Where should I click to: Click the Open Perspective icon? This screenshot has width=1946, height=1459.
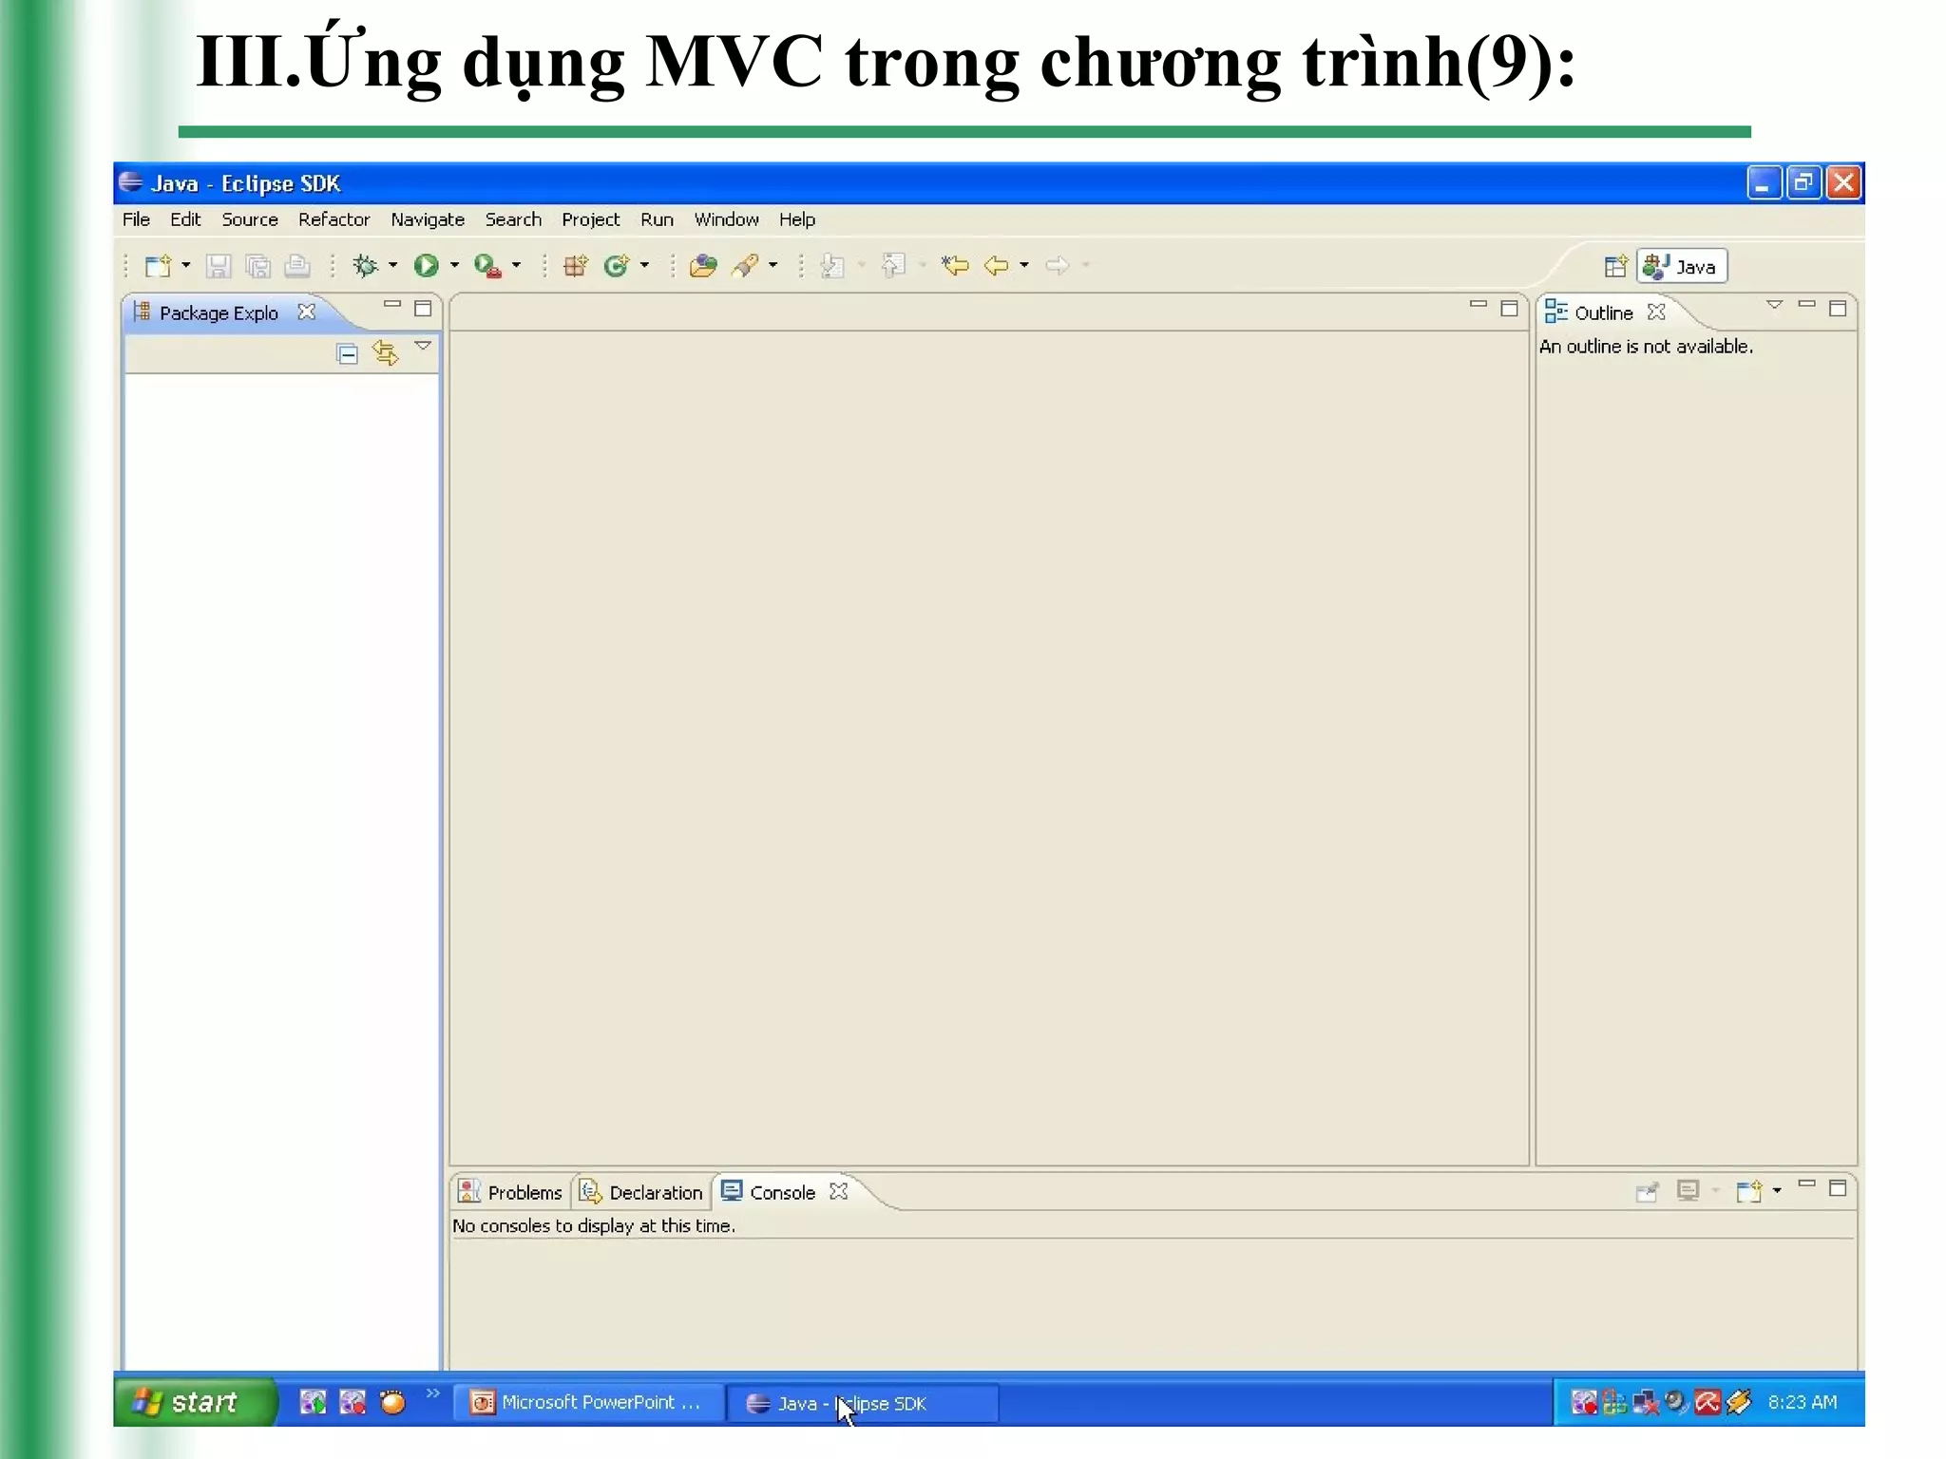point(1615,267)
